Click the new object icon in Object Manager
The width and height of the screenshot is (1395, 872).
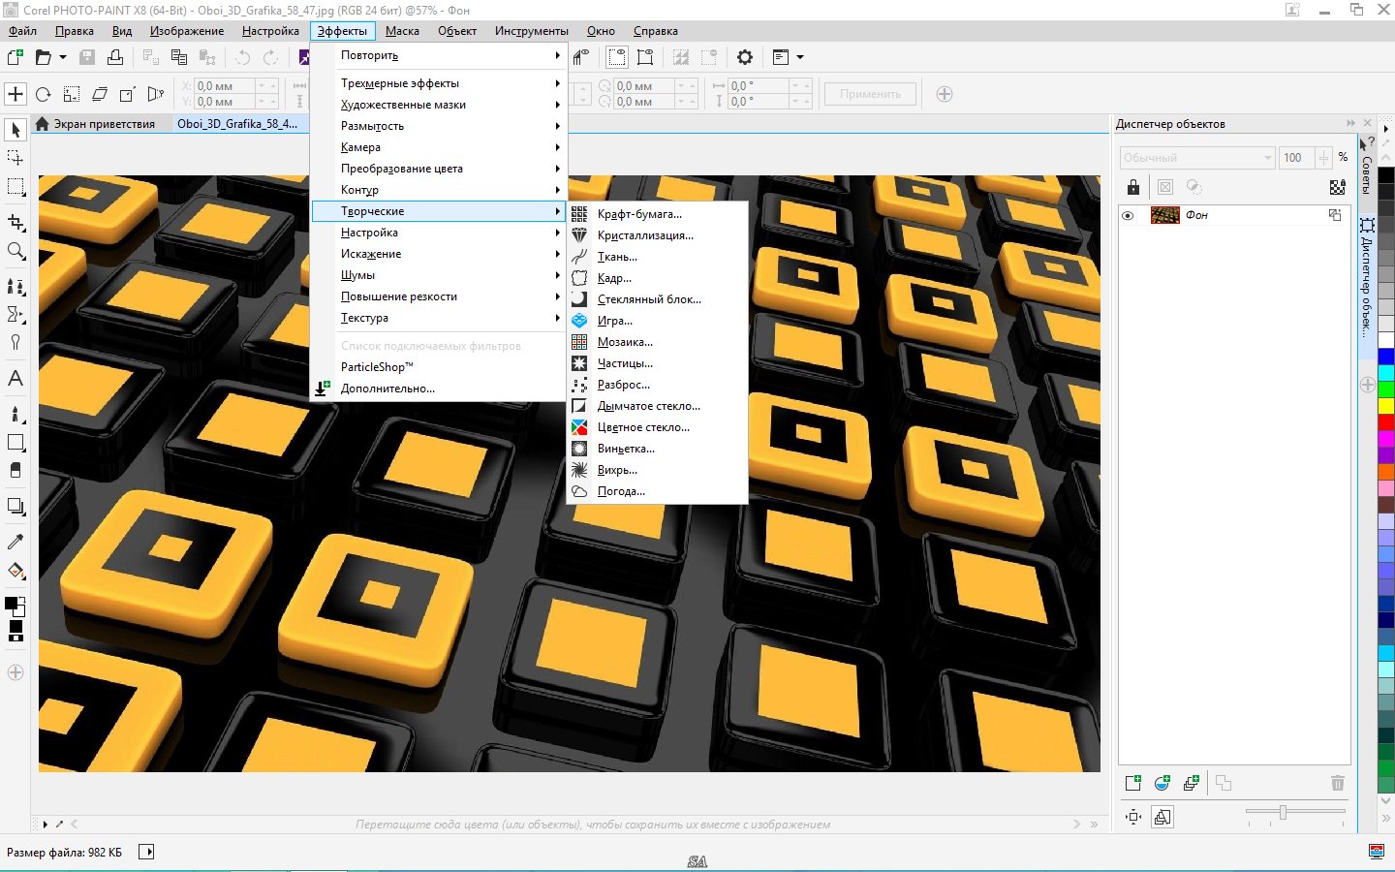(x=1132, y=783)
